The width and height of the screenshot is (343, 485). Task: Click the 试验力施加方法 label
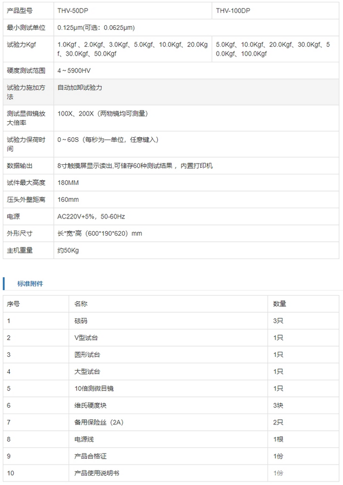[26, 92]
